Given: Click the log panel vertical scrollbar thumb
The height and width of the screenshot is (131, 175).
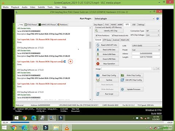Looking at the screenshot, I should [90, 45].
